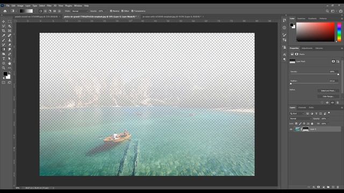The width and height of the screenshot is (344, 193).
Task: Toggle the Dither checkbox
Action: coord(123,11)
